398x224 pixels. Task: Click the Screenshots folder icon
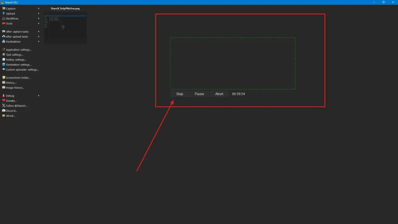point(3,77)
